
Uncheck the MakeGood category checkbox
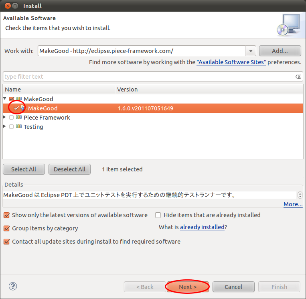pyautogui.click(x=12, y=99)
